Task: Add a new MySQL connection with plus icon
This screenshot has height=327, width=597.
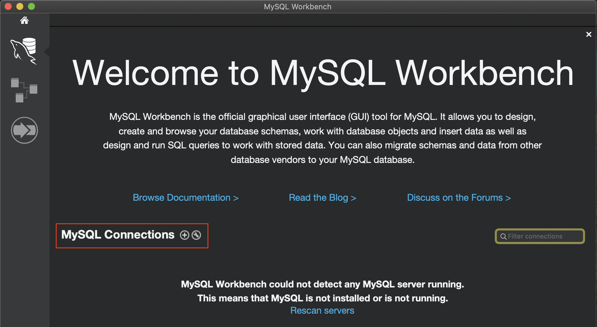Action: (184, 235)
